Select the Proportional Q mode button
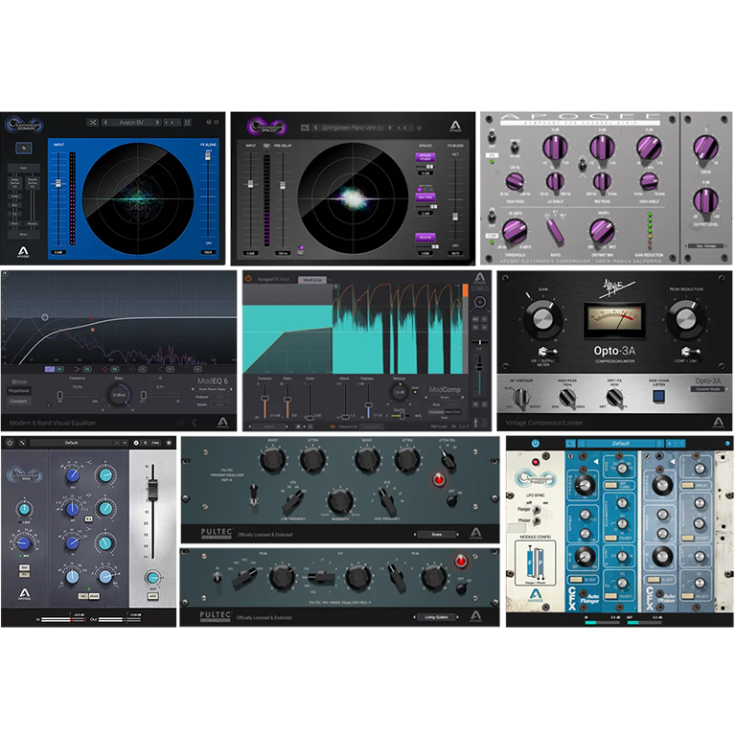736x736 pixels. (19, 390)
